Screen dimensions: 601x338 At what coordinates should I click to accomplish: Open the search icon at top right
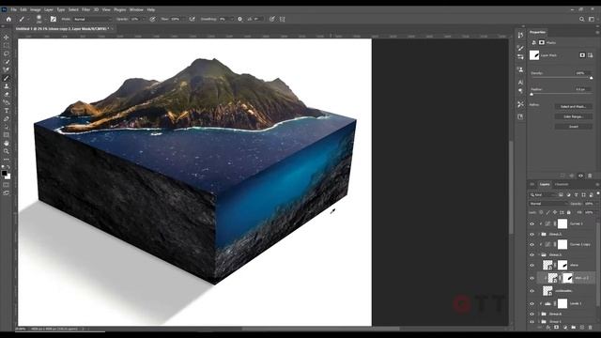pos(582,19)
